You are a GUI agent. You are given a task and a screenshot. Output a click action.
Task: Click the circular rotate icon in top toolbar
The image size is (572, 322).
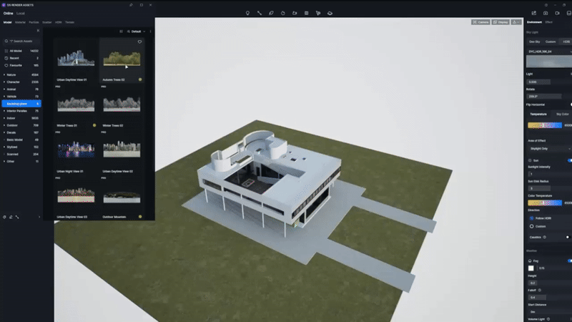[x=282, y=13]
